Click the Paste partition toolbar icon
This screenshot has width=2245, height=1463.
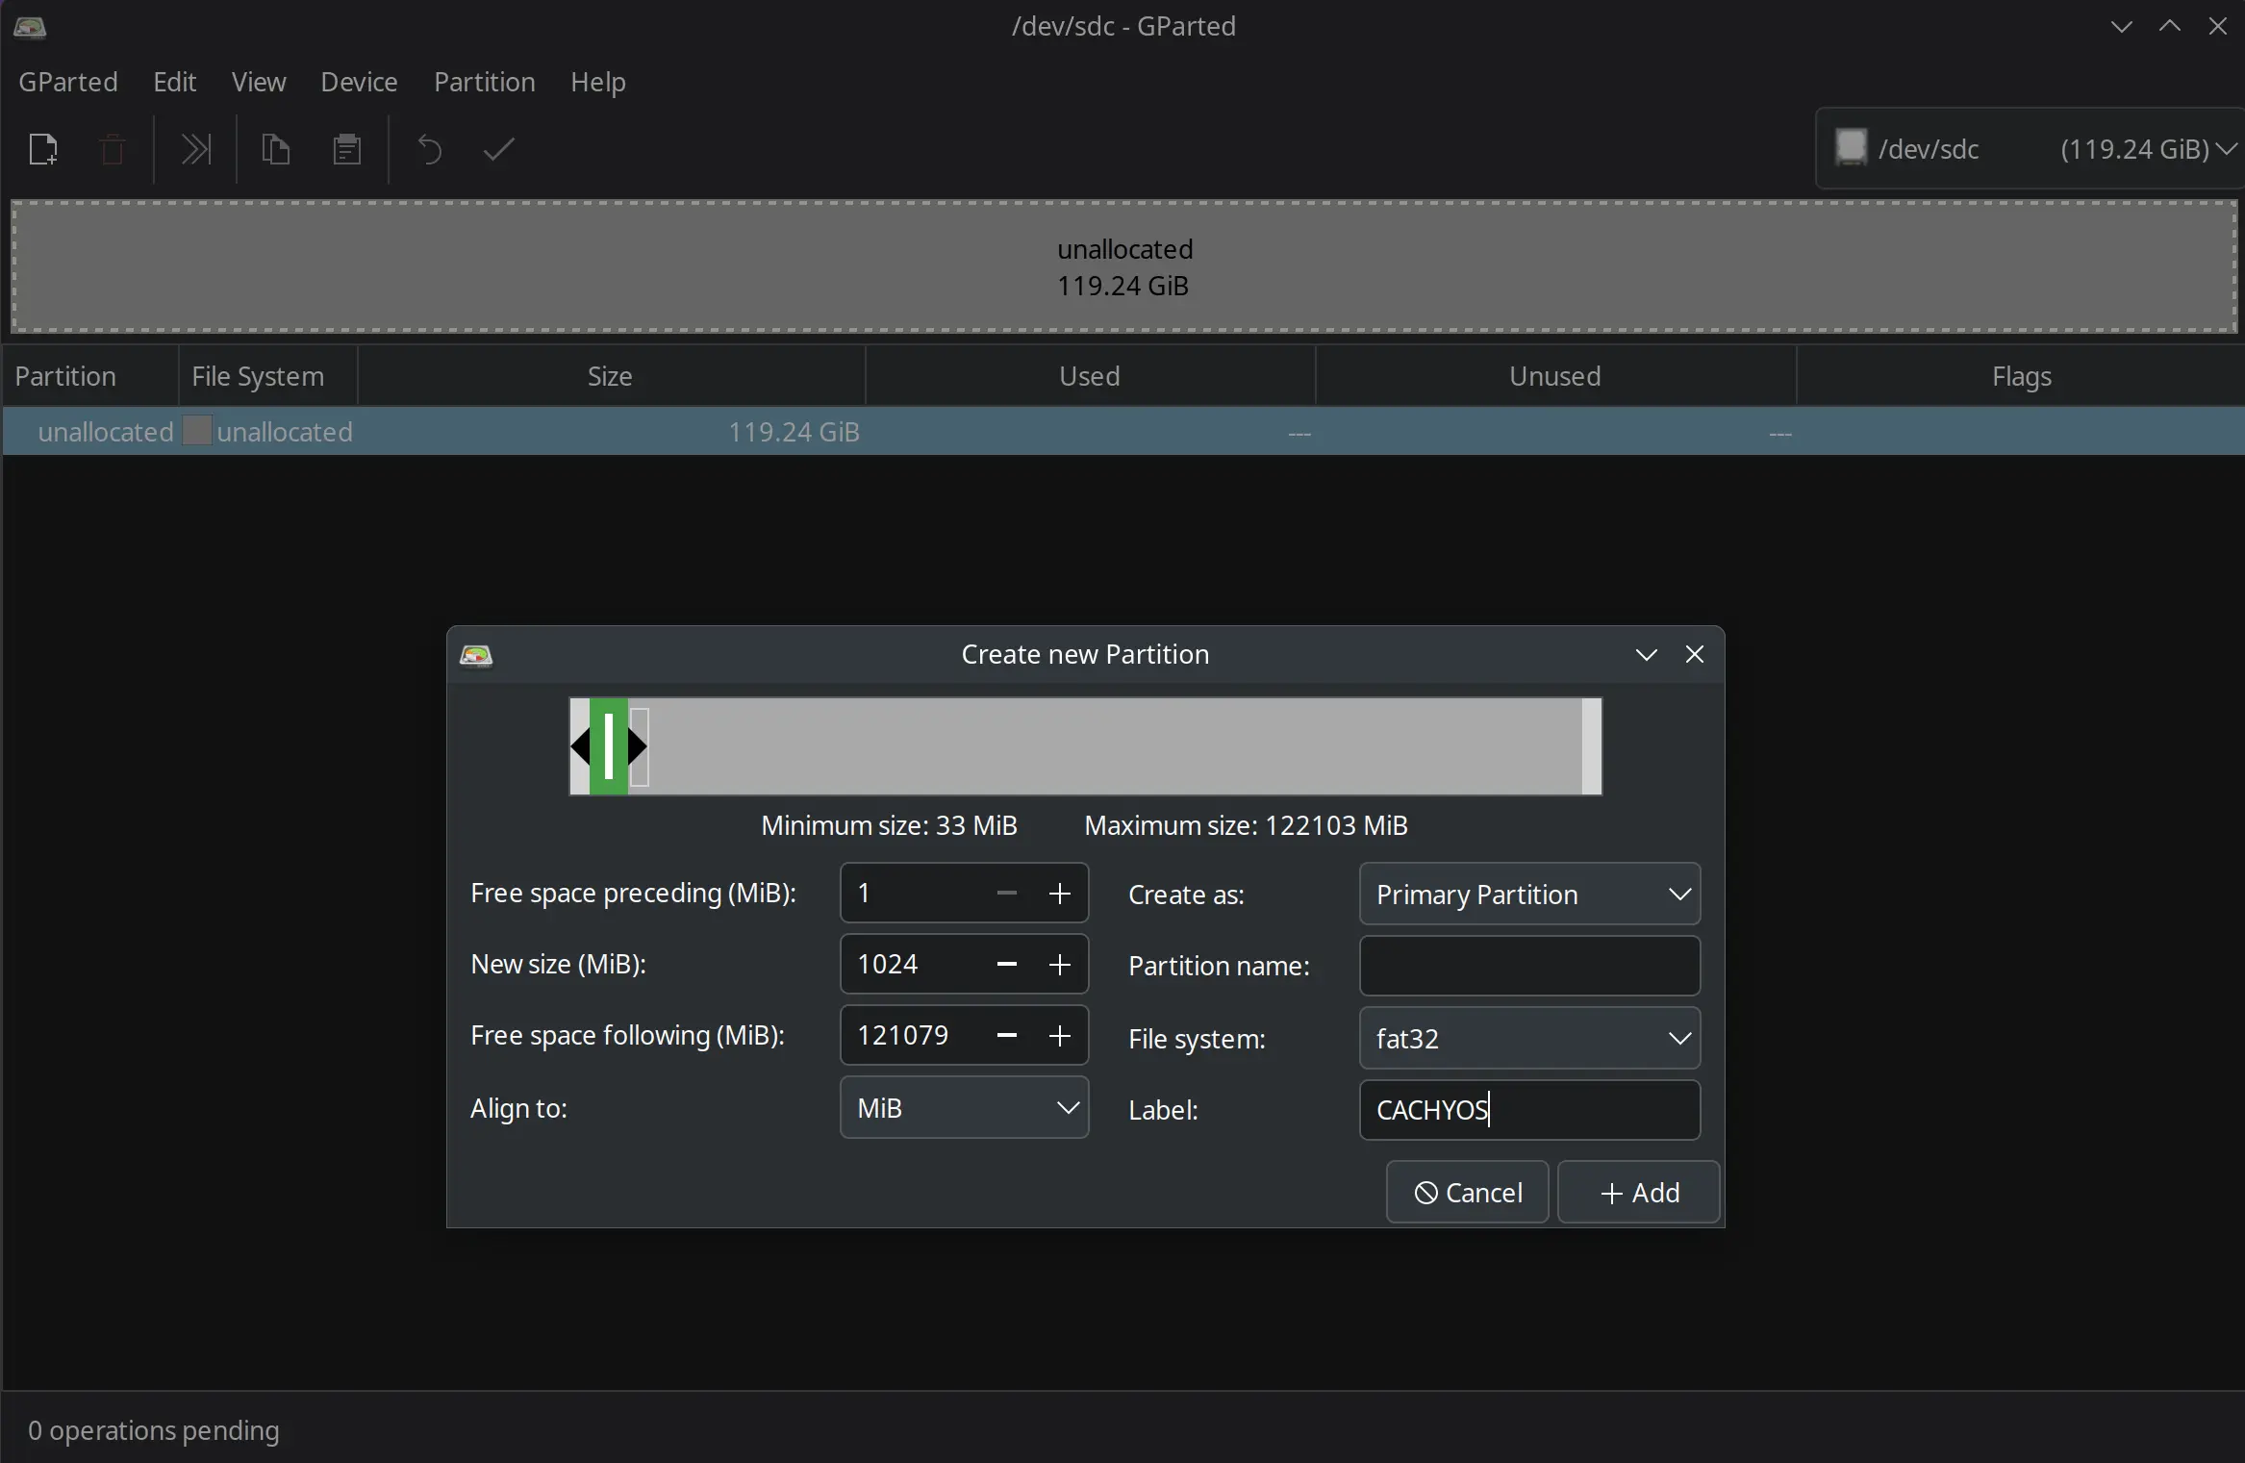[347, 149]
